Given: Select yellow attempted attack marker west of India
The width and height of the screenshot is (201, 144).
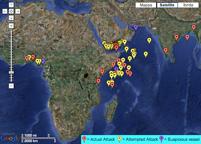Looking at the screenshot, I should pyautogui.click(x=149, y=41).
